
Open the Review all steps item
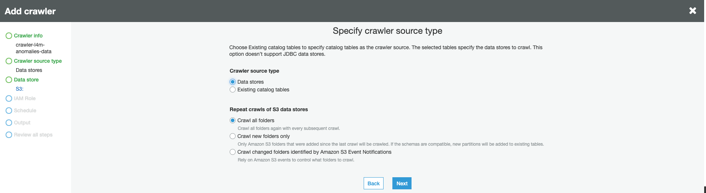(33, 135)
